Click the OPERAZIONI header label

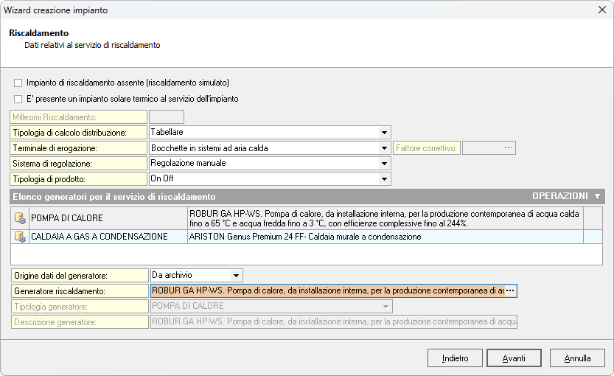[559, 197]
